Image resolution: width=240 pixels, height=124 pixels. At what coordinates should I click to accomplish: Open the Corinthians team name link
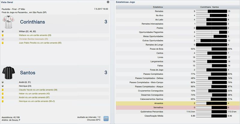pos(33,22)
